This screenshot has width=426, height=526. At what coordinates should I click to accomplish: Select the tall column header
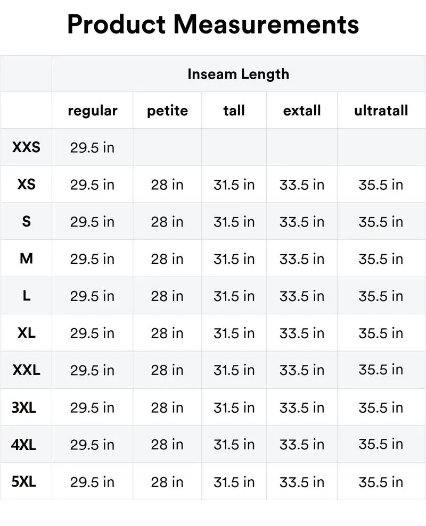coord(234,111)
